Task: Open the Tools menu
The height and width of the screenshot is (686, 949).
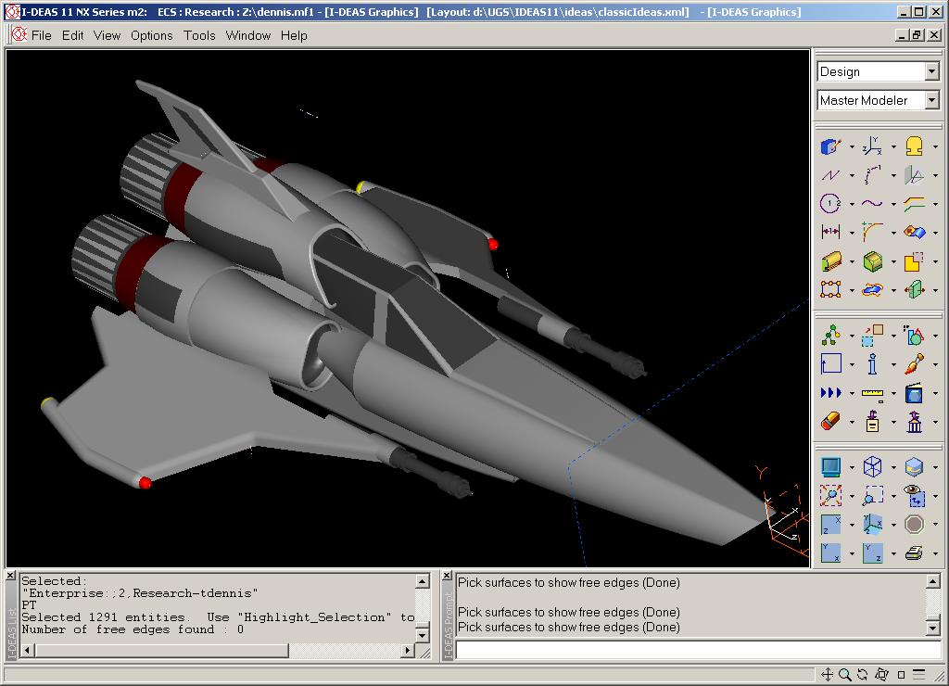Action: [199, 35]
